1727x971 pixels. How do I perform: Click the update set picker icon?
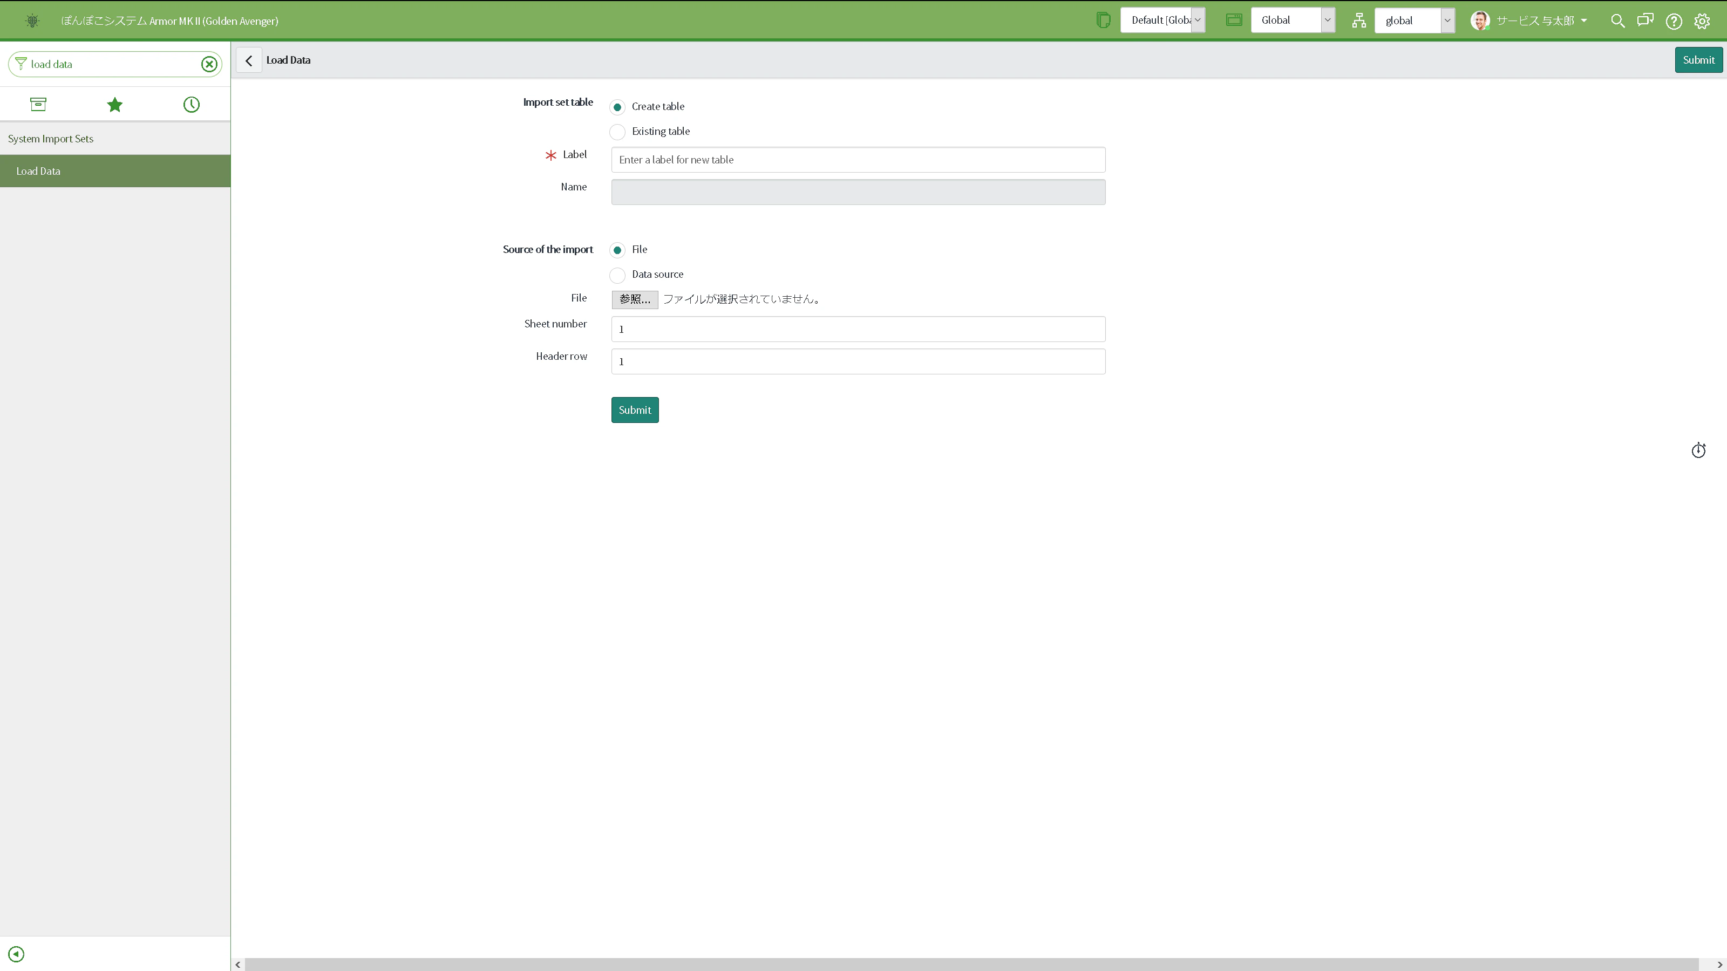(1103, 20)
